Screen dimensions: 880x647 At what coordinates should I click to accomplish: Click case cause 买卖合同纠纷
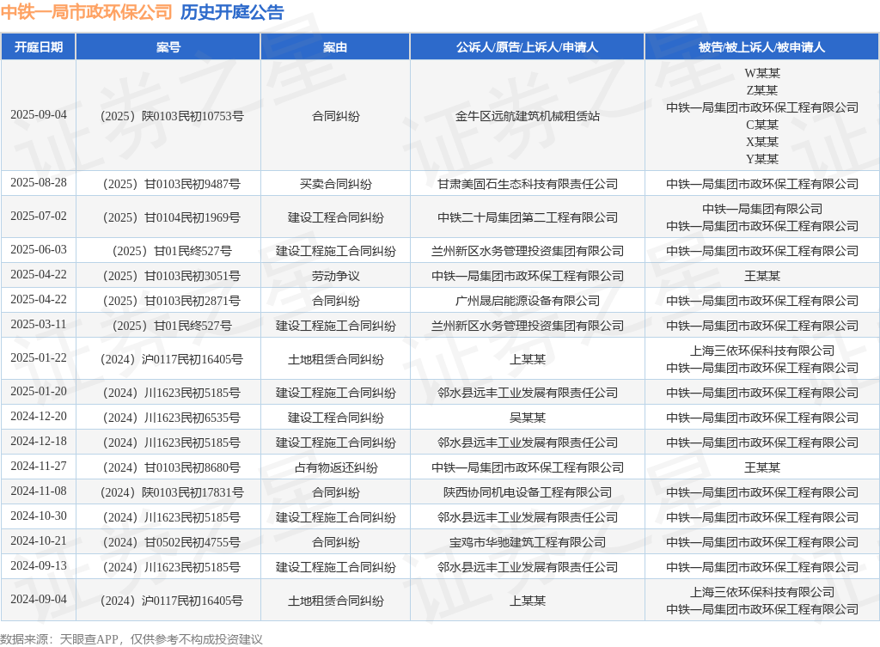(336, 184)
